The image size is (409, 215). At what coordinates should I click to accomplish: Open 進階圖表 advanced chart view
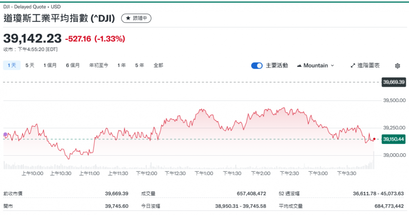[x=365, y=65]
